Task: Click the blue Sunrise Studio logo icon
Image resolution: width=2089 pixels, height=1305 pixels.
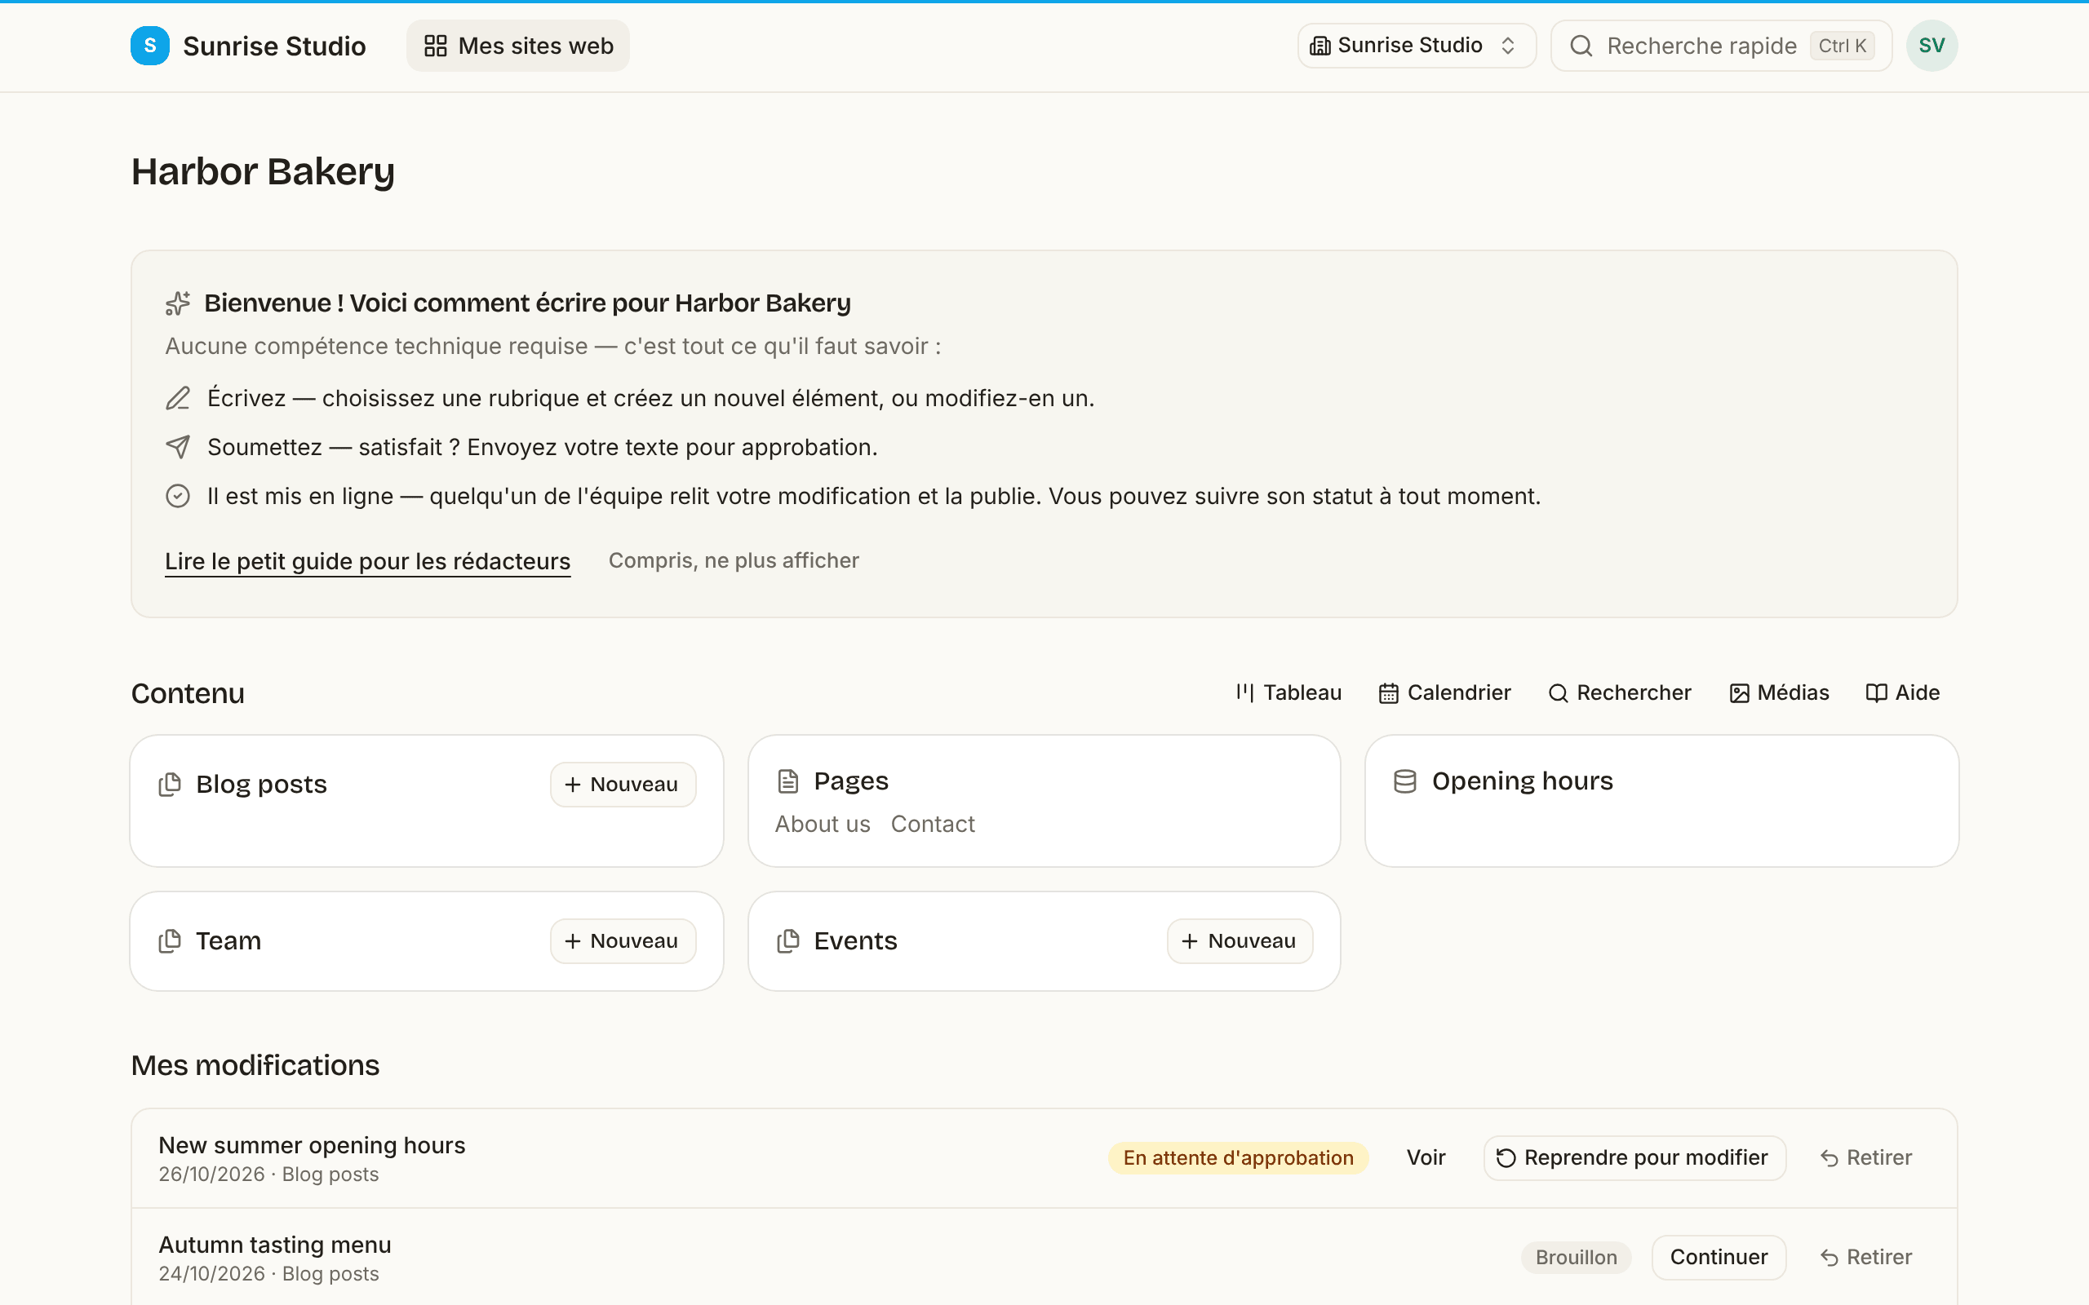Action: (149, 46)
